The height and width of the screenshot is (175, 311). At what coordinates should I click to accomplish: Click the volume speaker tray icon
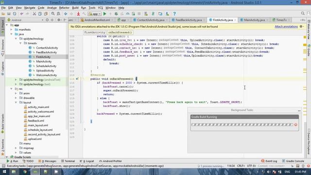pos(269,172)
